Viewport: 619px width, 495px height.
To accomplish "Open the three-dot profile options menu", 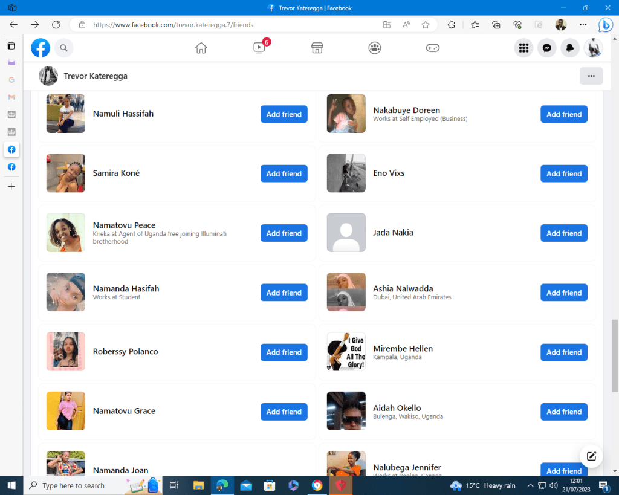I will click(x=591, y=76).
